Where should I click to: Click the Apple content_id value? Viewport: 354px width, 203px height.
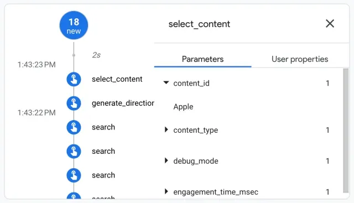[x=183, y=107]
